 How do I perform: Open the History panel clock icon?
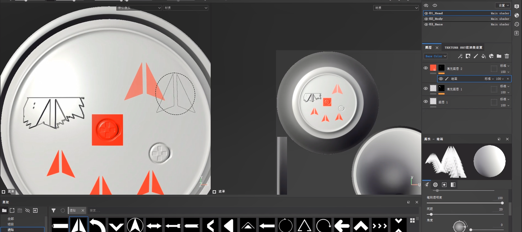click(x=517, y=24)
